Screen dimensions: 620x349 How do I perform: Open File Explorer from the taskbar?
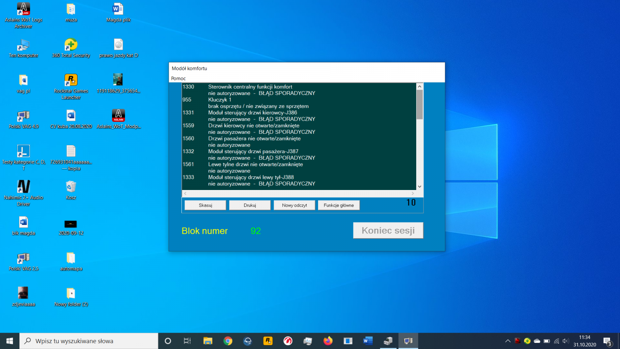(x=208, y=341)
